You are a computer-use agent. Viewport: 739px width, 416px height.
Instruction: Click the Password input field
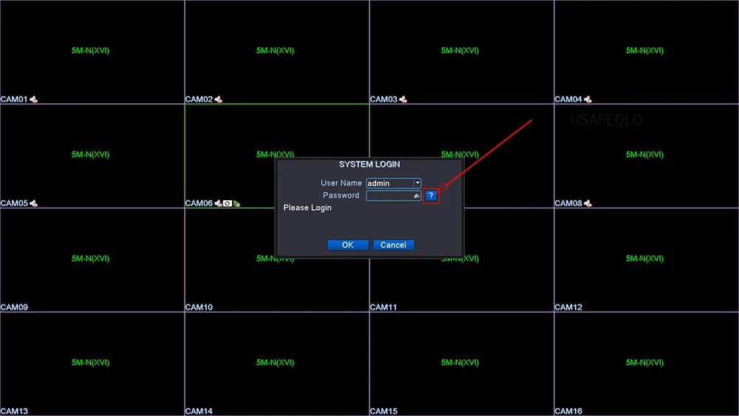(394, 196)
